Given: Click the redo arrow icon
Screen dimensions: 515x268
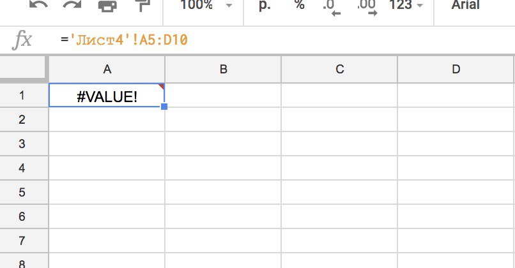Looking at the screenshot, I should 72,6.
